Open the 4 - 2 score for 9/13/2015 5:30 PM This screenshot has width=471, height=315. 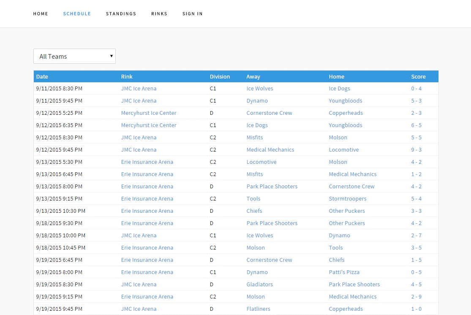coord(417,162)
